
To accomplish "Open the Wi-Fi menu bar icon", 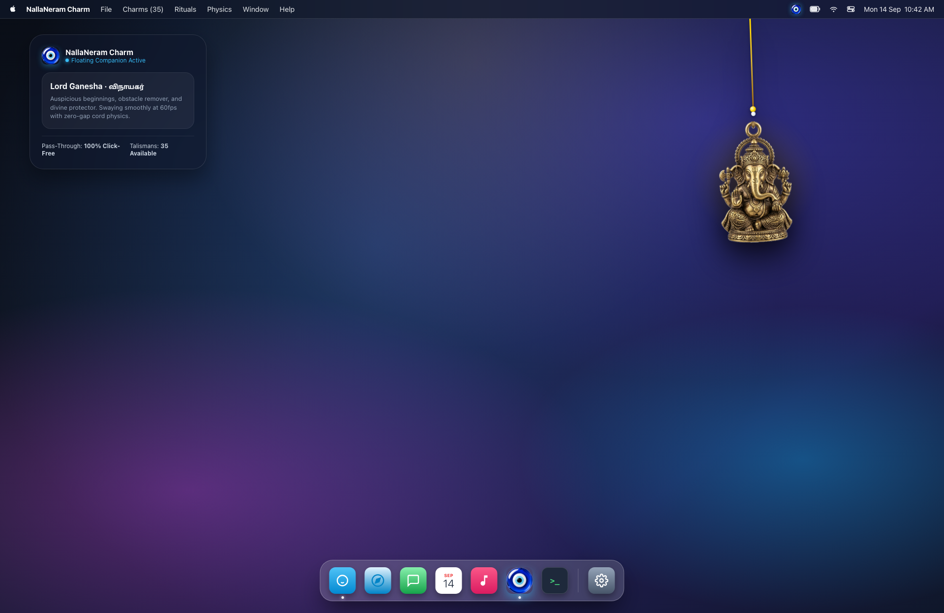I will click(x=833, y=9).
